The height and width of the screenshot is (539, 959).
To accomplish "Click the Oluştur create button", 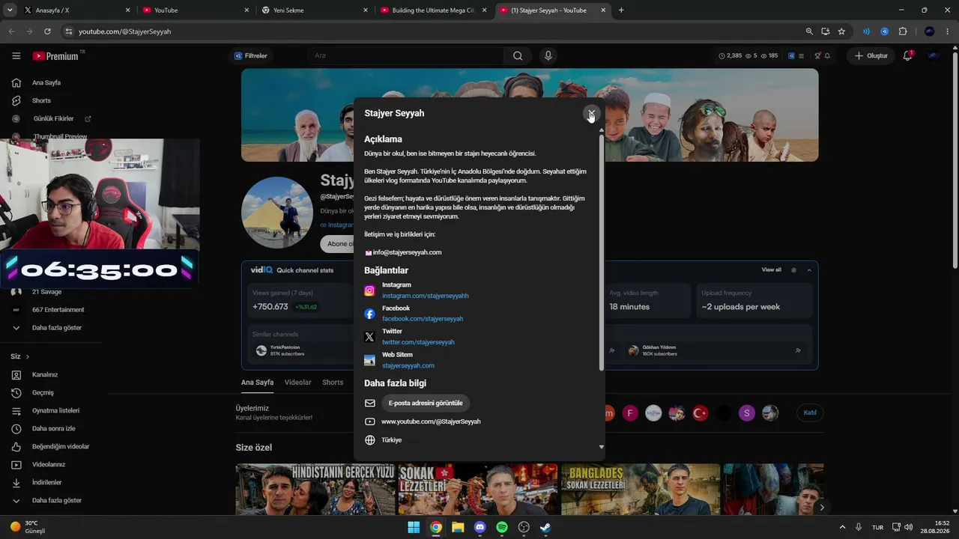I will pos(871,56).
